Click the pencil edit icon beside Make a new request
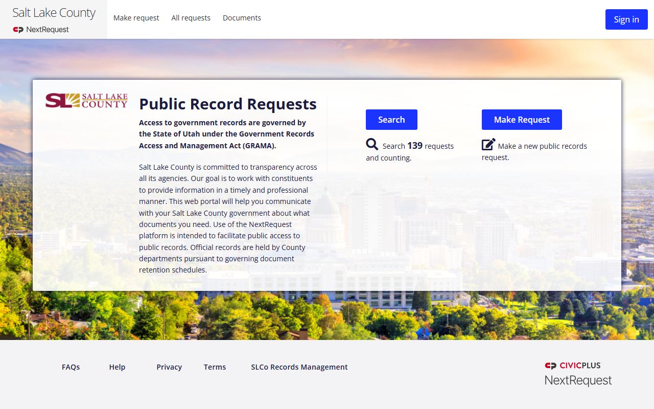Viewport: 654px width, 409px height. [488, 144]
